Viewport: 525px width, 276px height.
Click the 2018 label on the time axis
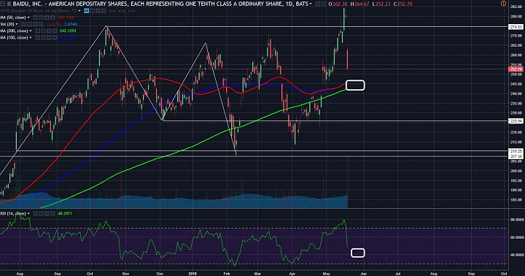[192, 274]
